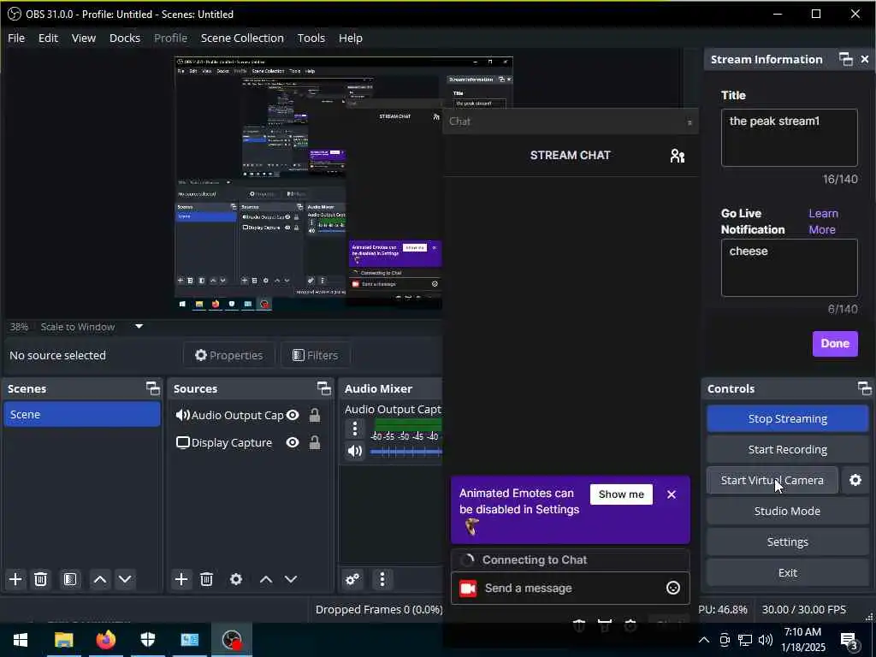876x657 pixels.
Task: Move scene down
Action: point(125,579)
